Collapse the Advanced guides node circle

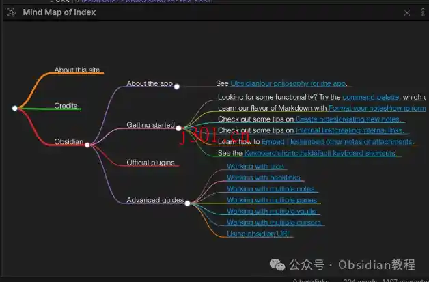[x=187, y=203]
